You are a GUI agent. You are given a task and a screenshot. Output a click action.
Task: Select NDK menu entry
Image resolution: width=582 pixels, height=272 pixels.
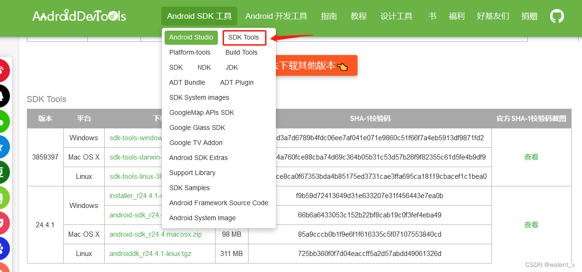[204, 67]
